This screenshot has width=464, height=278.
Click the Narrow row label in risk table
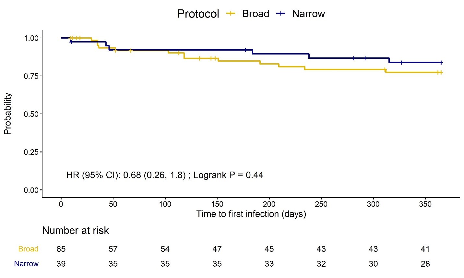click(x=26, y=264)
